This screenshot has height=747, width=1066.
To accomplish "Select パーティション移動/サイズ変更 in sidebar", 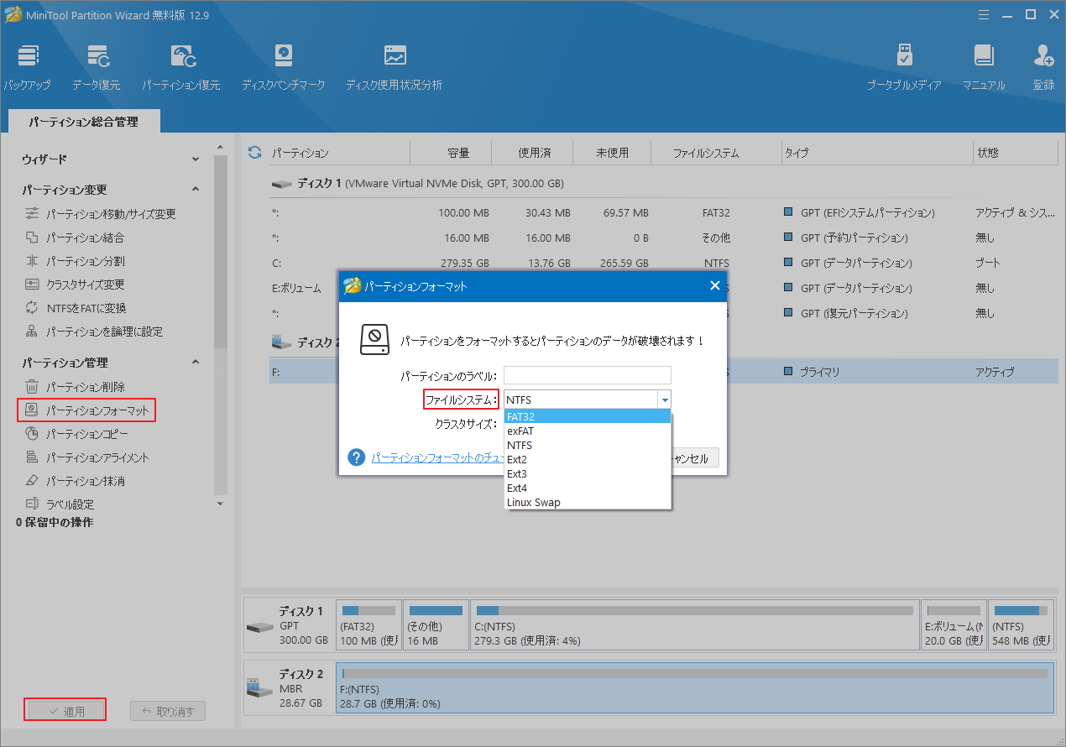I will coord(101,214).
